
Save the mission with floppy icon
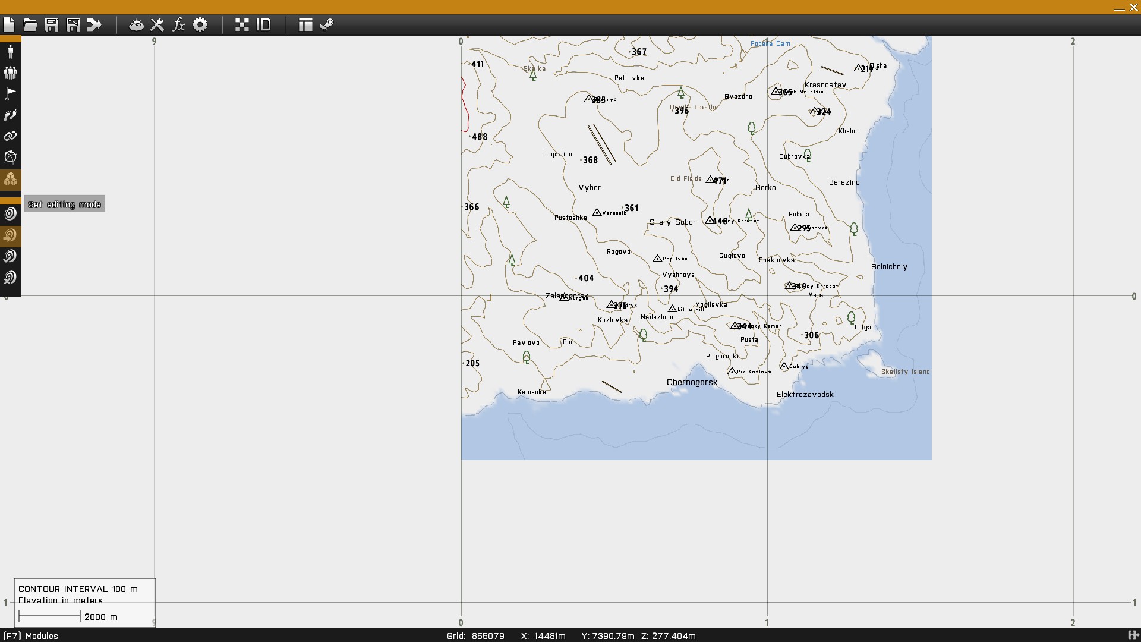coord(52,24)
